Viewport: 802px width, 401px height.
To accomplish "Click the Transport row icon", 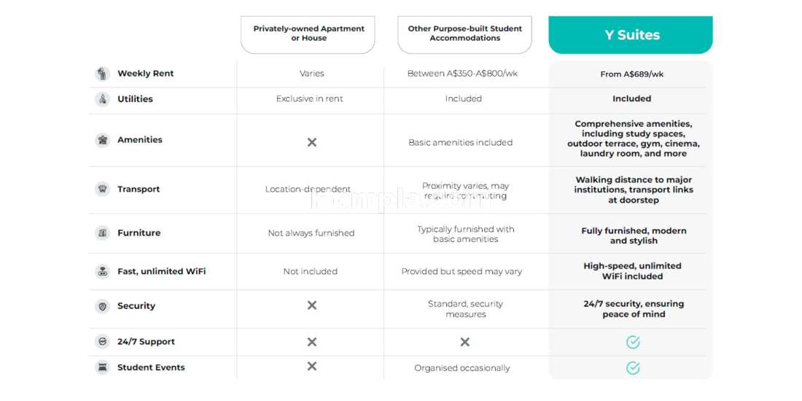I will point(103,190).
